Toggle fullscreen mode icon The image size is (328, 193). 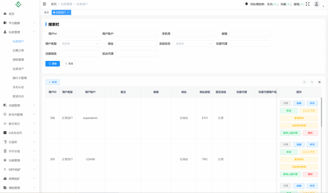(x=308, y=4)
